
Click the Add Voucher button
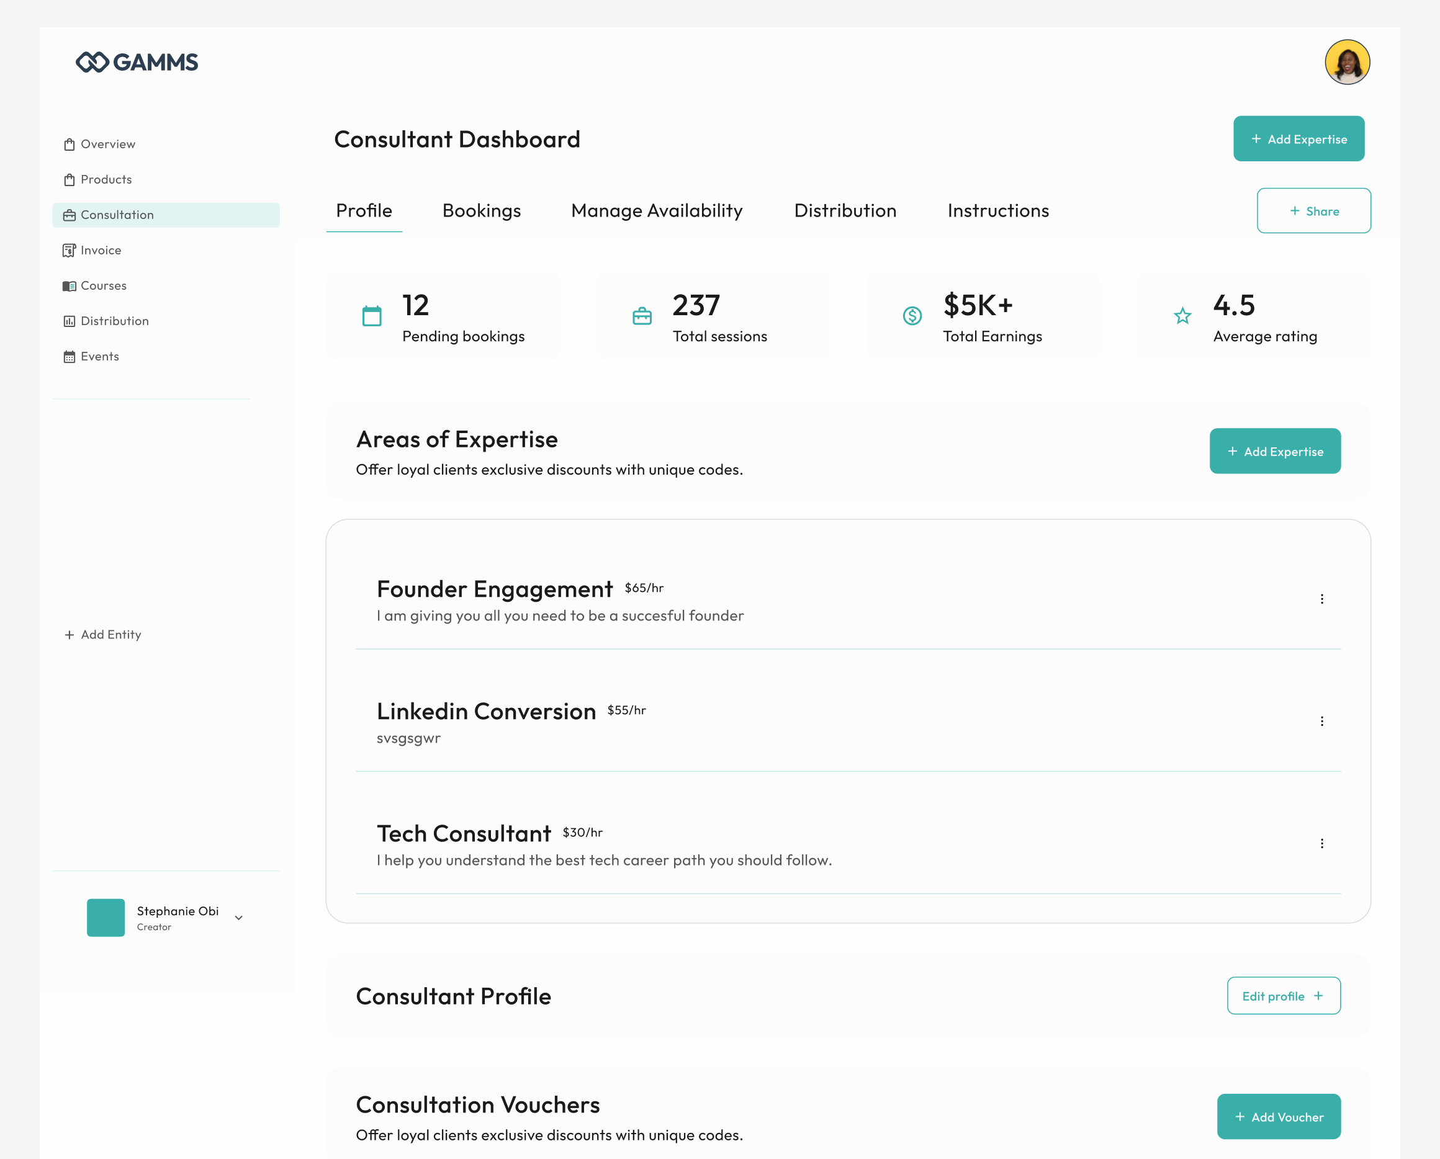pos(1279,1117)
